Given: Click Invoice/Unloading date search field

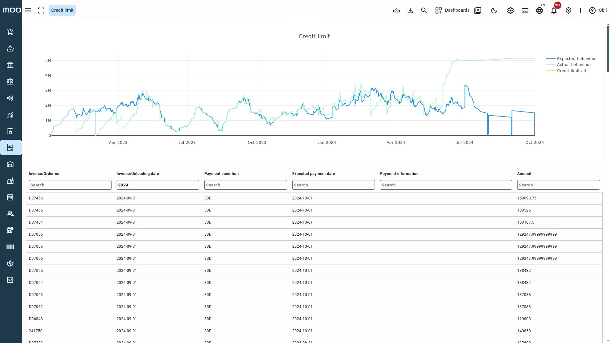Looking at the screenshot, I should [158, 185].
